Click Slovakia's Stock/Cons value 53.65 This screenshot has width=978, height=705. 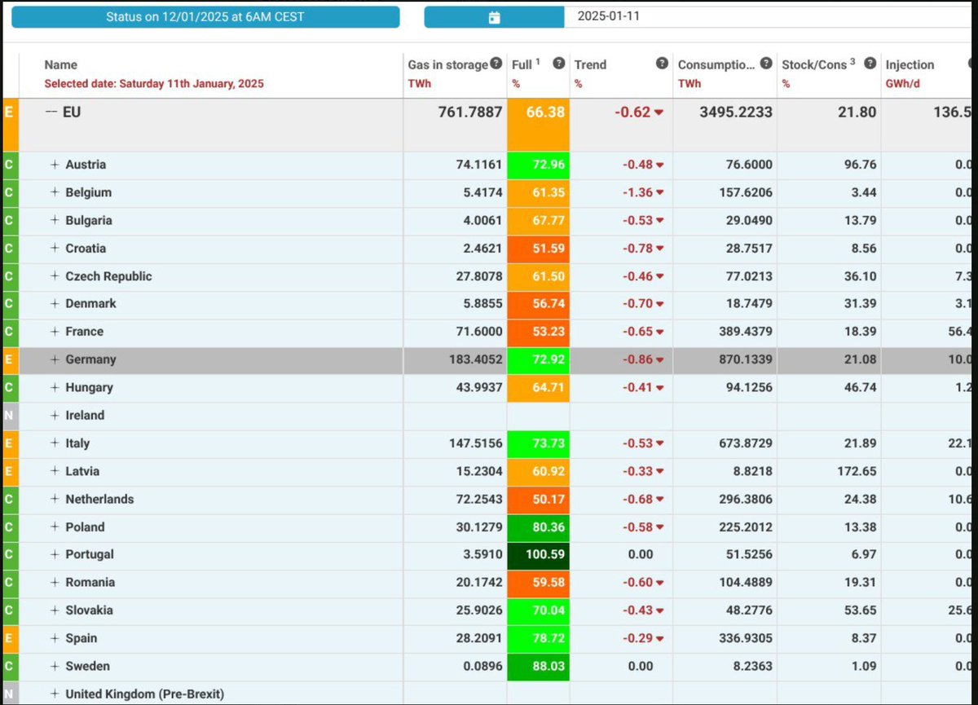coord(860,610)
